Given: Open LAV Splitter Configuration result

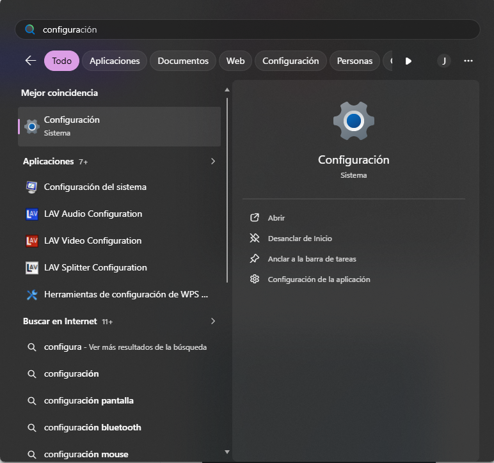Looking at the screenshot, I should [120, 268].
